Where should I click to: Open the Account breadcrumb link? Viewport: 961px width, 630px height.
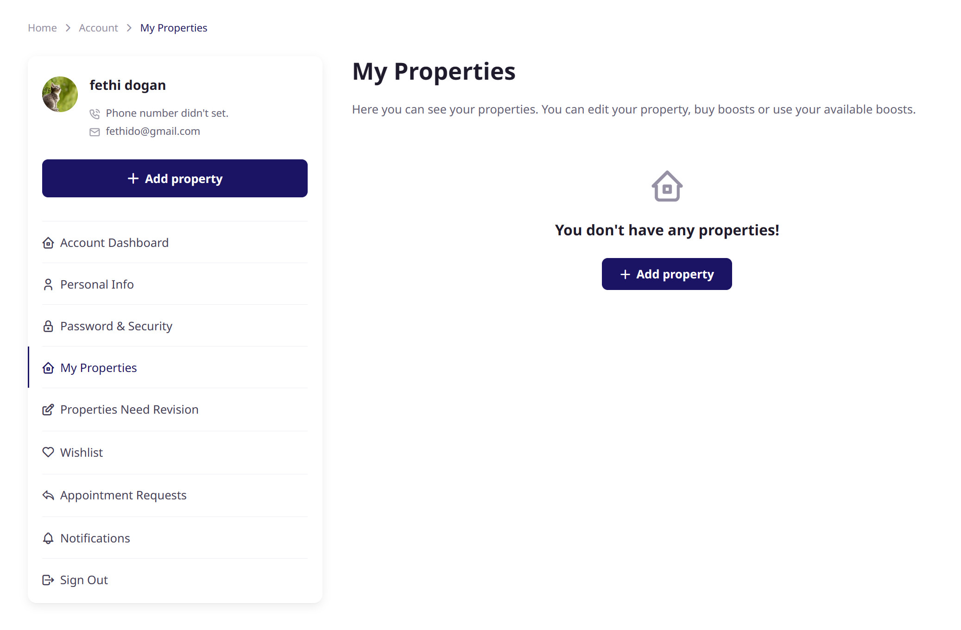point(98,28)
